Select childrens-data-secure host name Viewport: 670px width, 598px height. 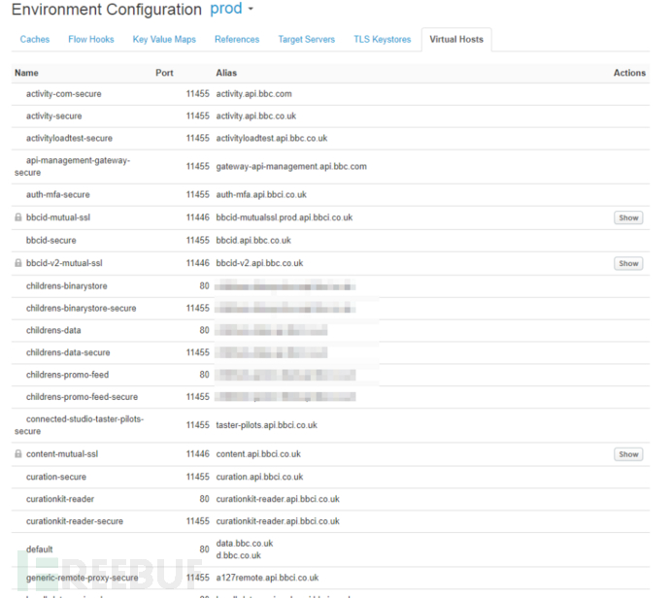coord(68,352)
